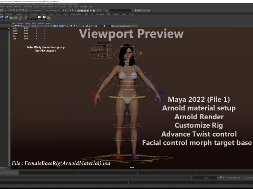Toggle snap to points icon
This screenshot has width=253, height=189.
(x=17, y=10)
